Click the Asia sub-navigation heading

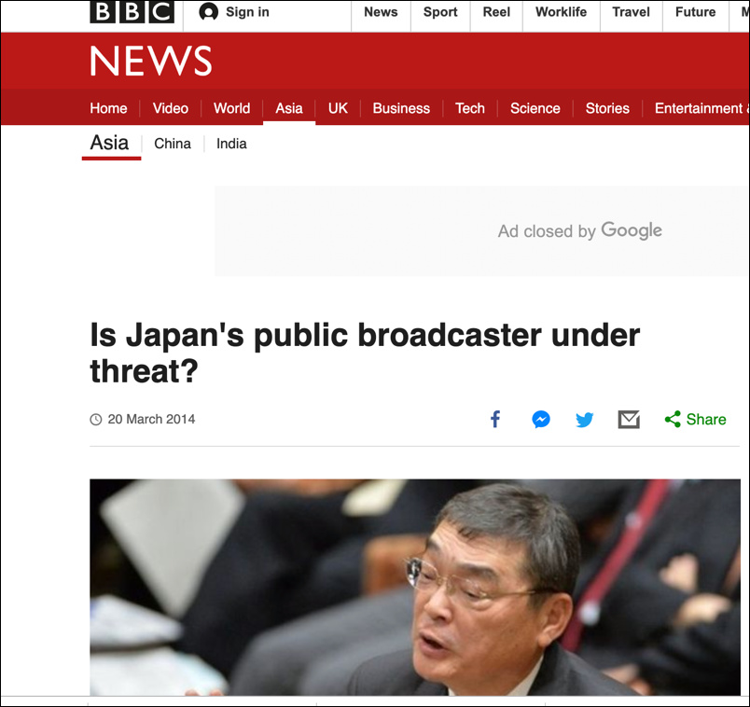(109, 143)
